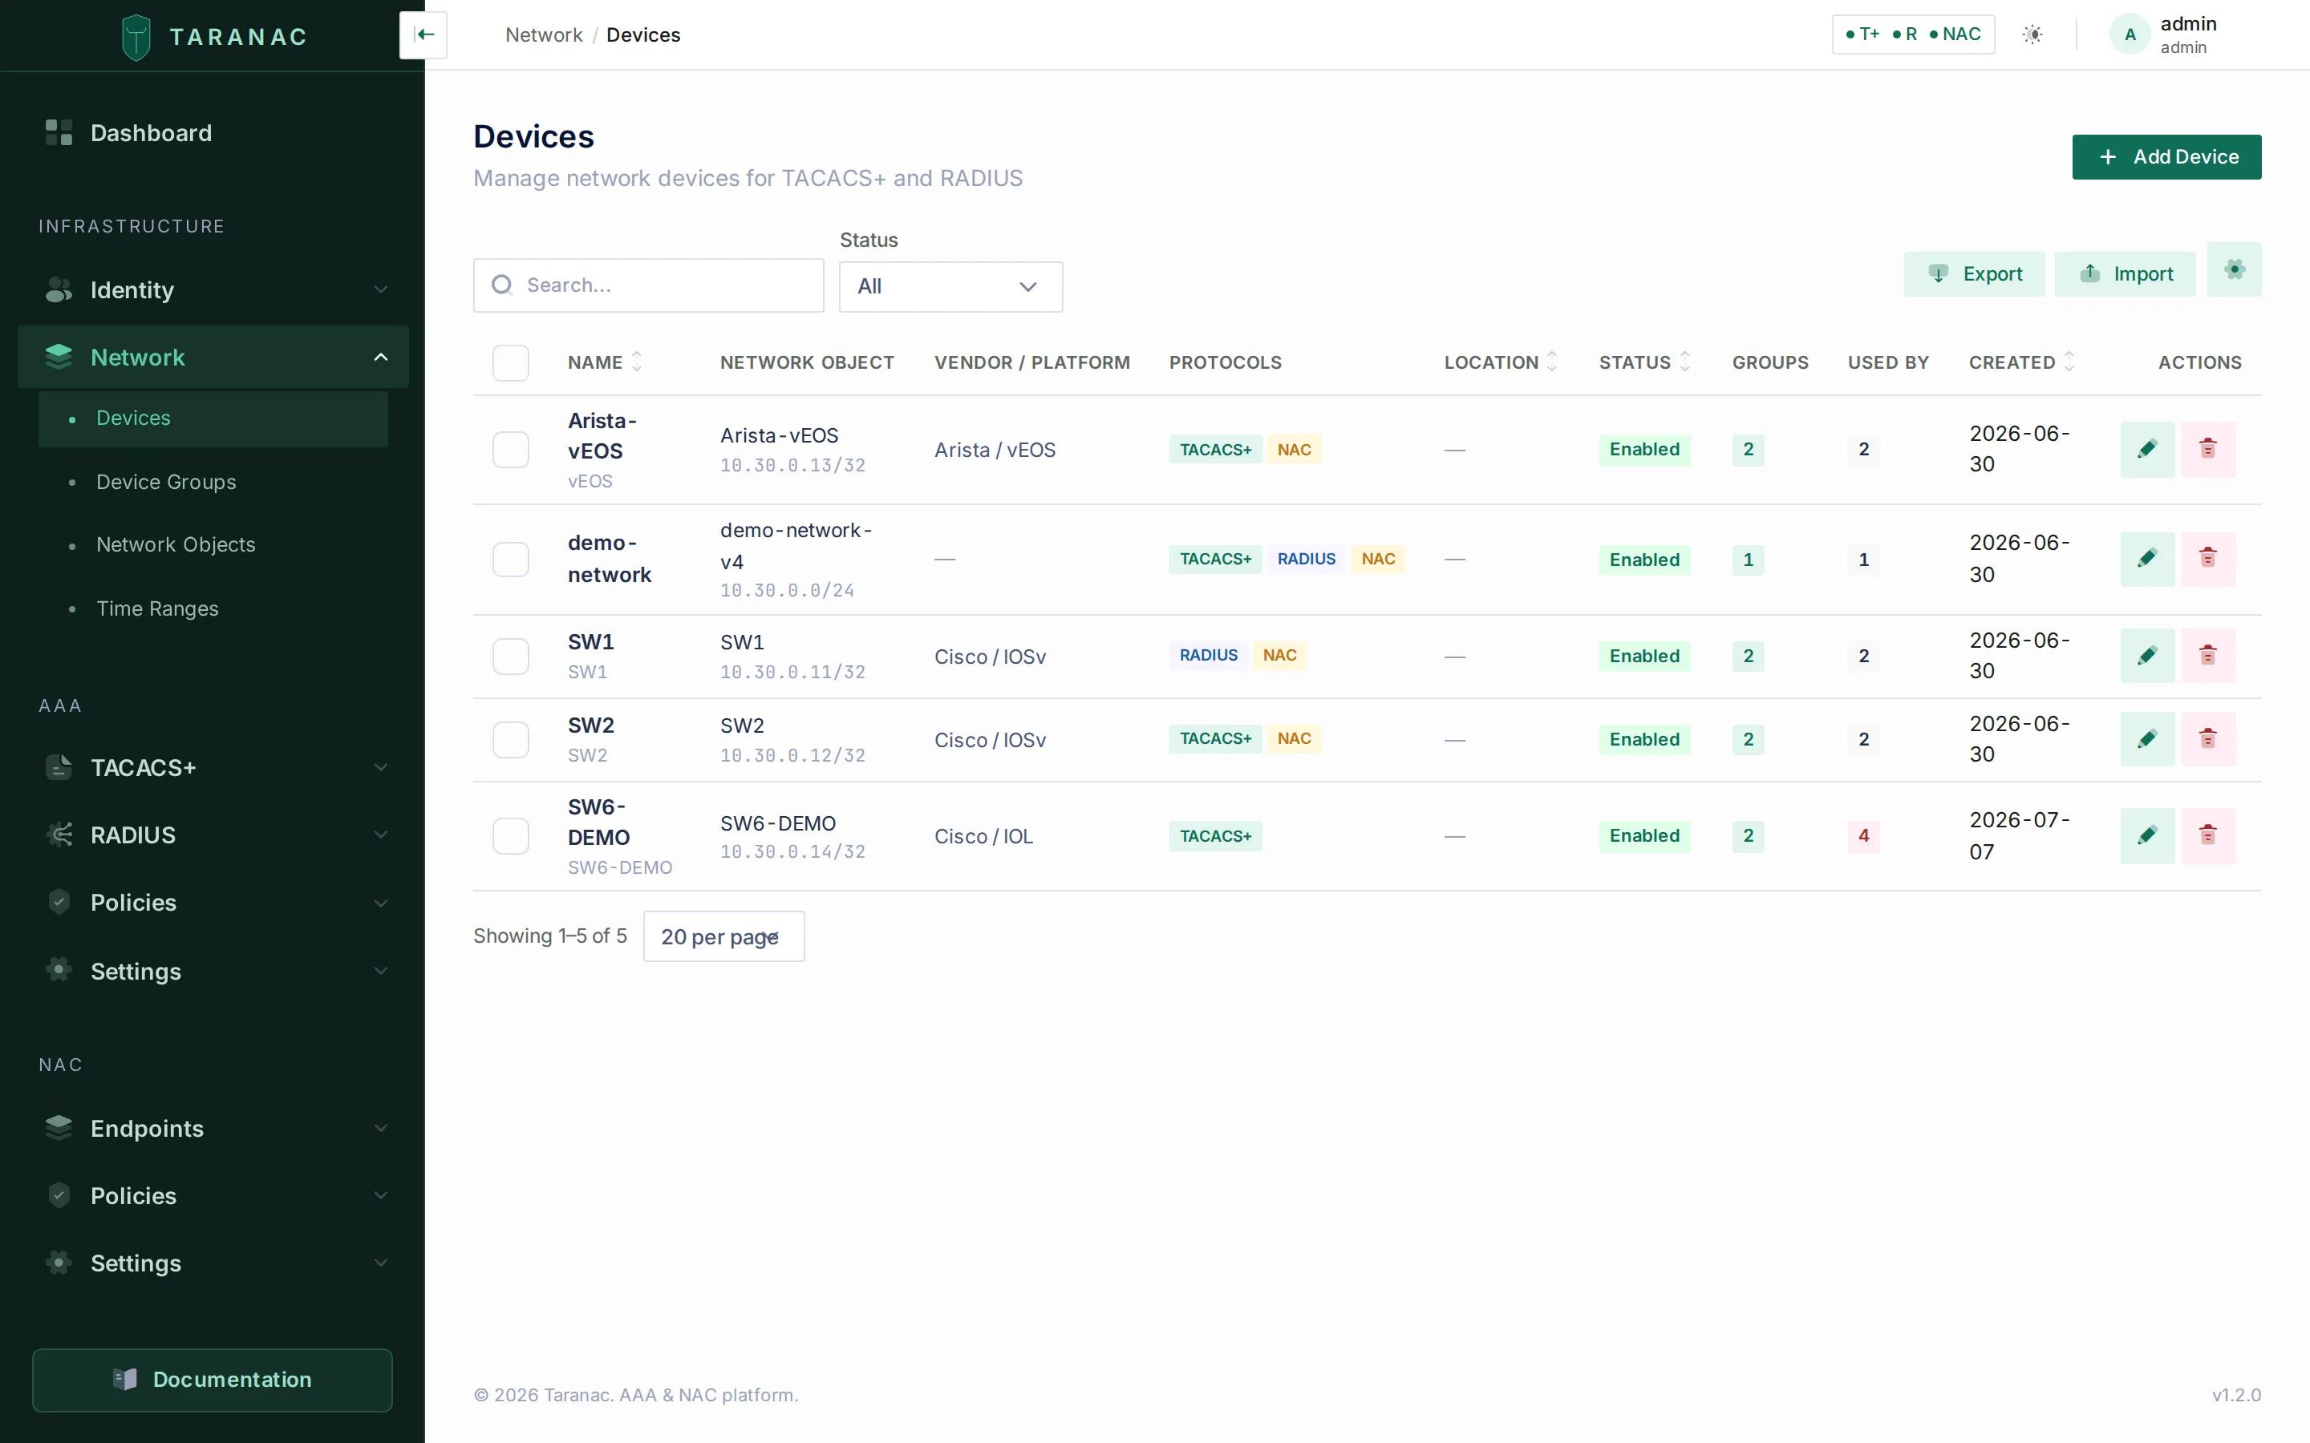Collapse the sidebar with the arrow button
Screen dimensions: 2310x1443
[423, 35]
